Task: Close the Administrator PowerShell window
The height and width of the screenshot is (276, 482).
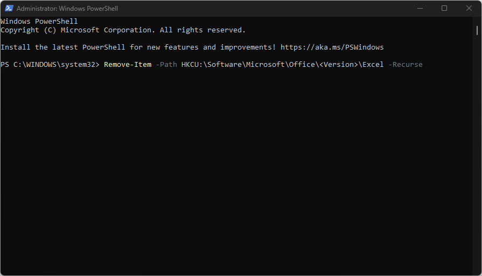Action: [x=469, y=9]
